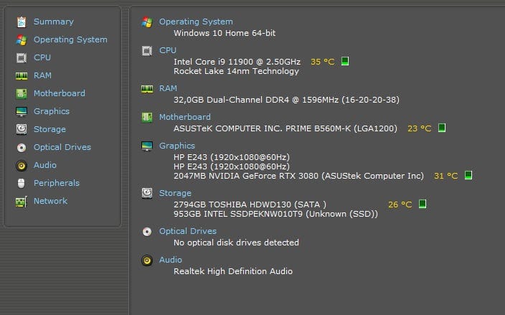This screenshot has height=315, width=505.
Task: Click the CPU chip icon in the sidebar
Action: 22,58
